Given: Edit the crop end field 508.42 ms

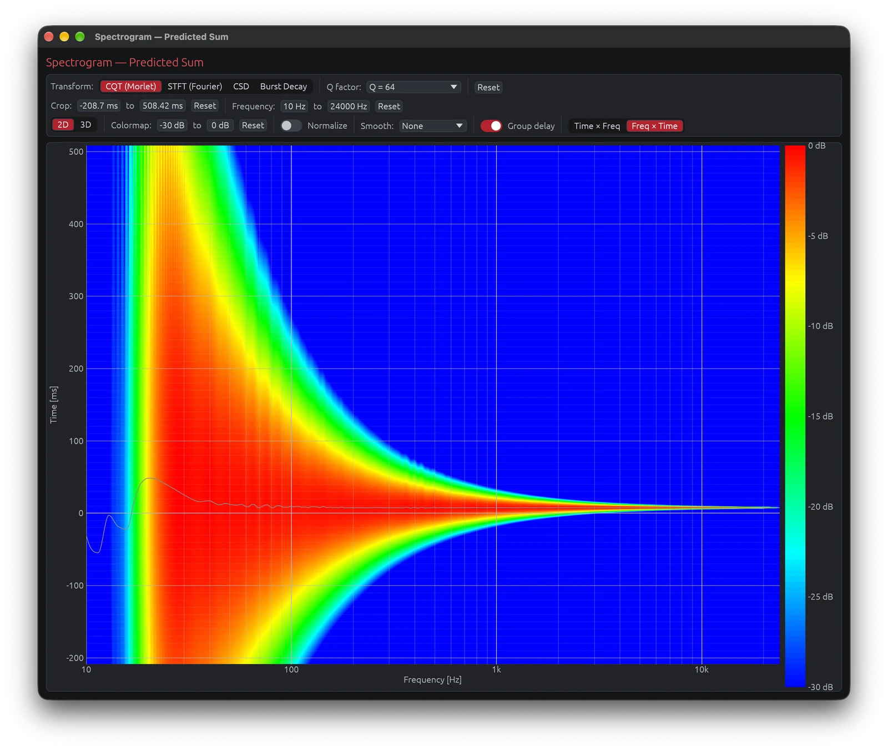Looking at the screenshot, I should [x=163, y=106].
